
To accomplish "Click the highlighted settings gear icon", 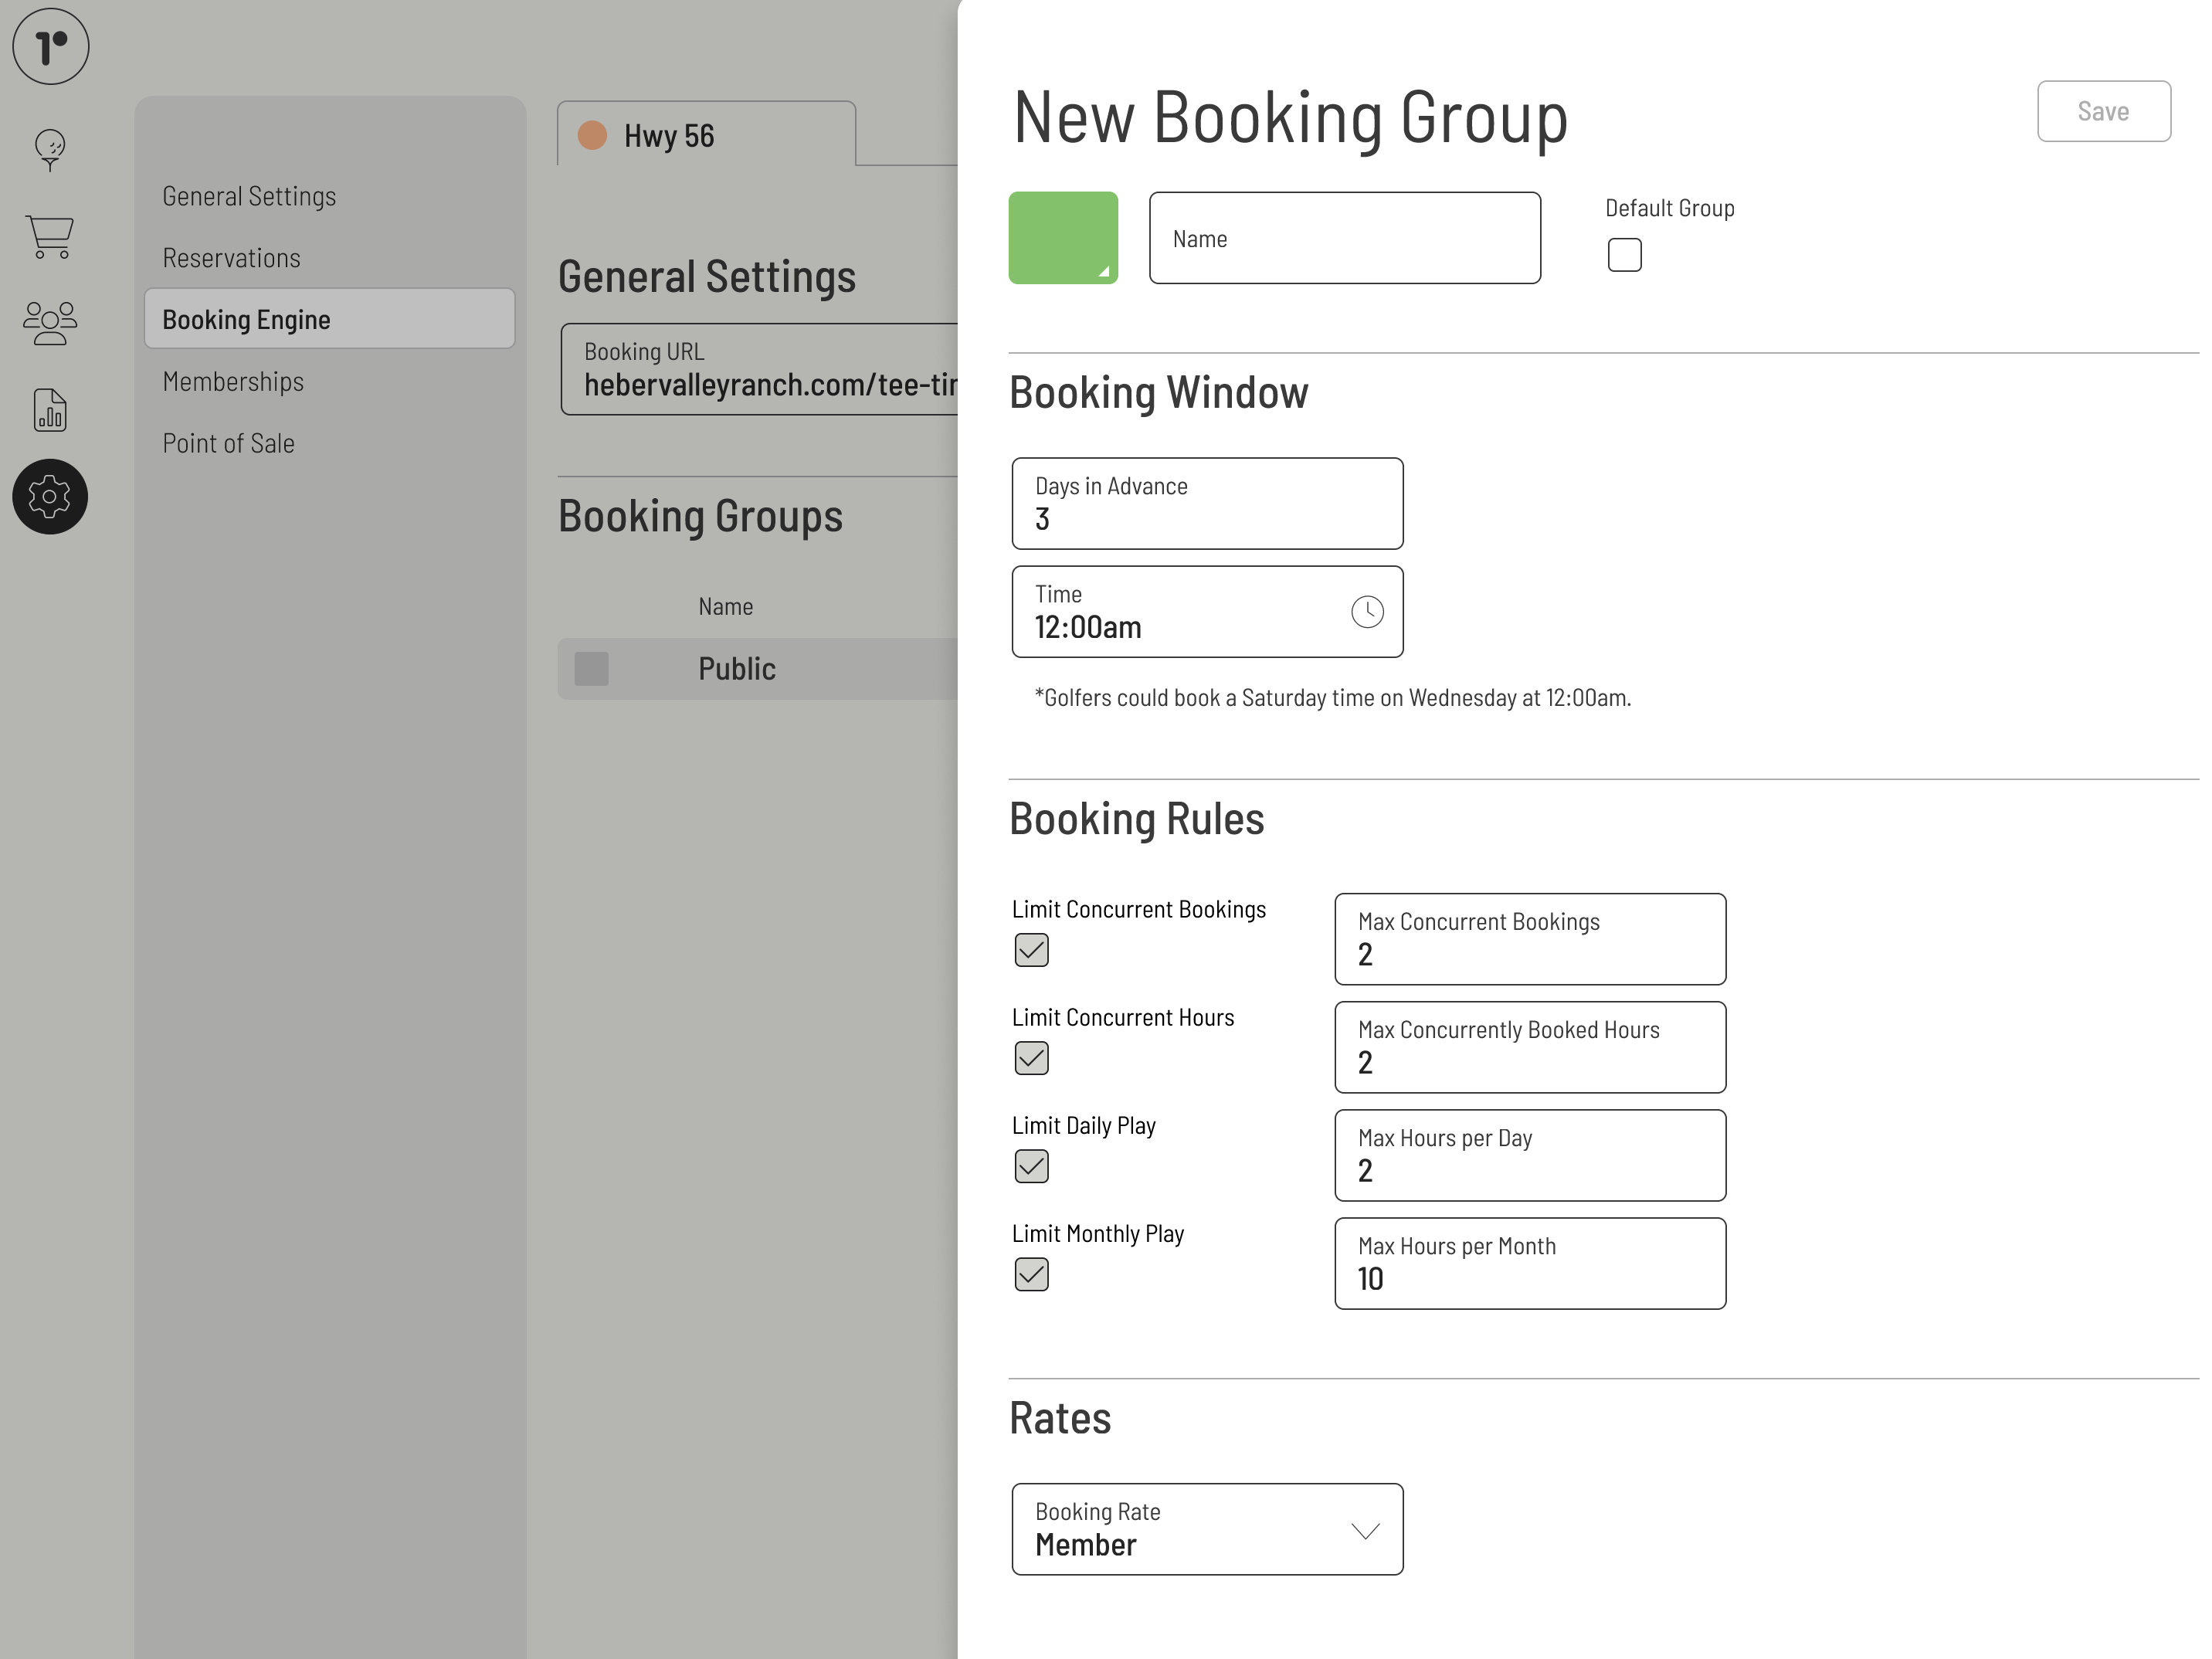I will click(50, 496).
